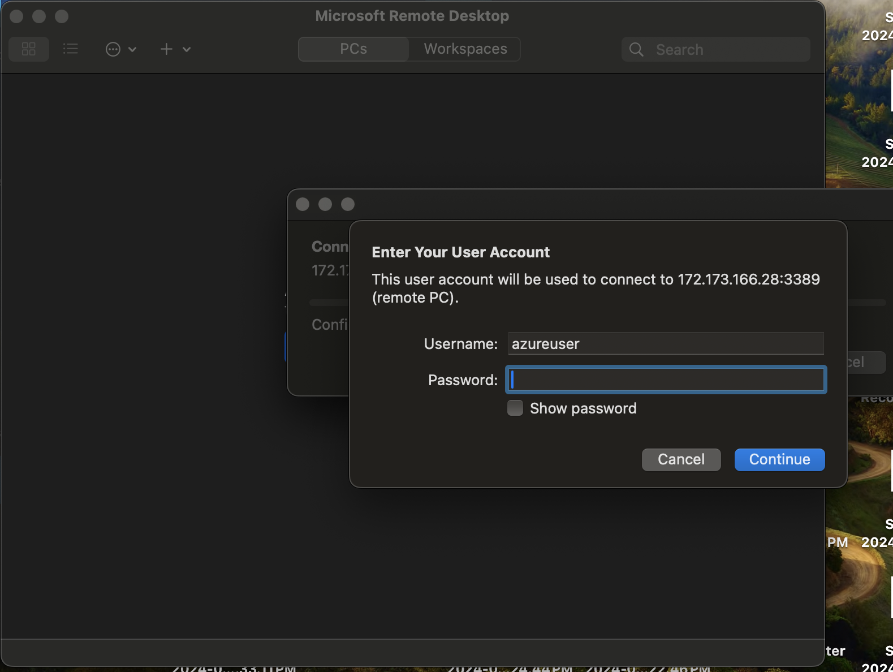Click the text mentioning 172.173.166.28:3389
This screenshot has width=893, height=672.
pyautogui.click(x=596, y=288)
